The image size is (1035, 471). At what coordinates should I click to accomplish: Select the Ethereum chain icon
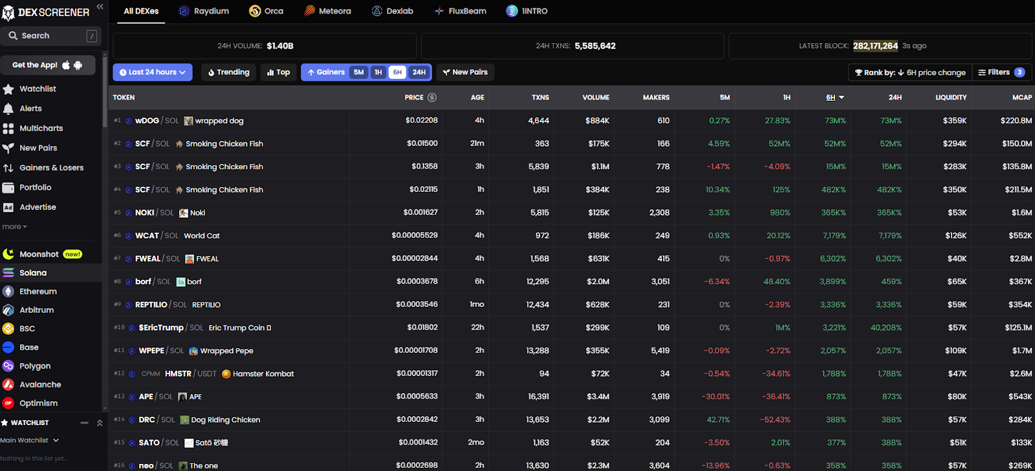coord(8,291)
